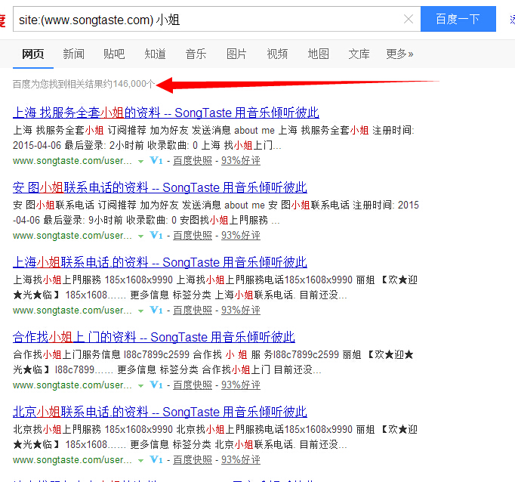Open the 贴吧 tab

(114, 54)
